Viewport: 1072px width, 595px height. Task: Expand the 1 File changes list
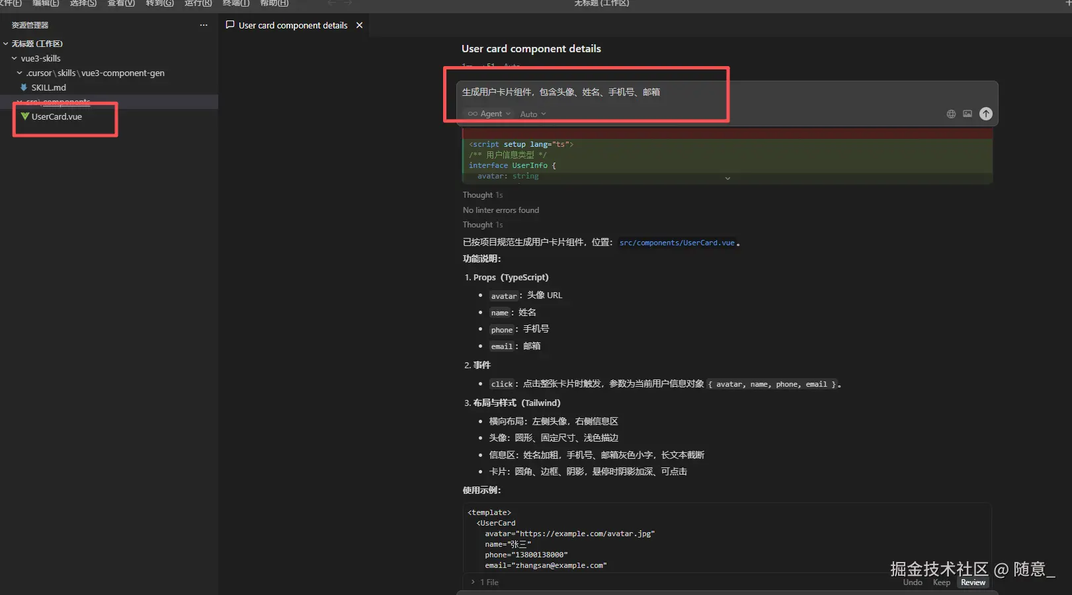click(485, 582)
